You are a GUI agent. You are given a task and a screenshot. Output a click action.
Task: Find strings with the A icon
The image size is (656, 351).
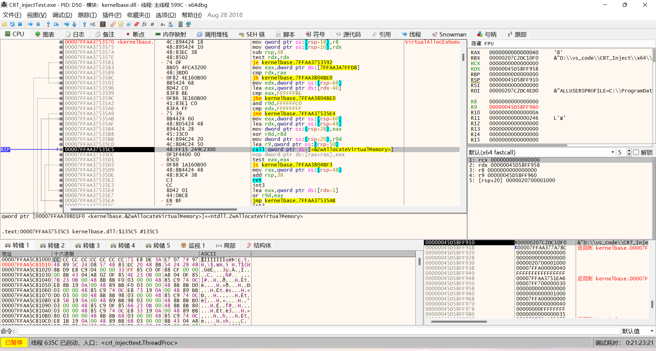163,24
